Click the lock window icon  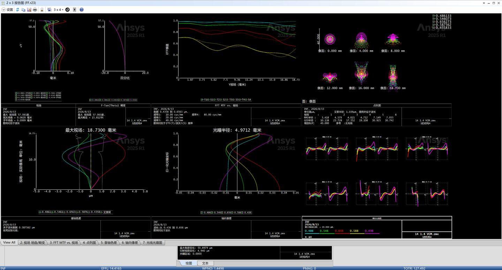[42, 10]
